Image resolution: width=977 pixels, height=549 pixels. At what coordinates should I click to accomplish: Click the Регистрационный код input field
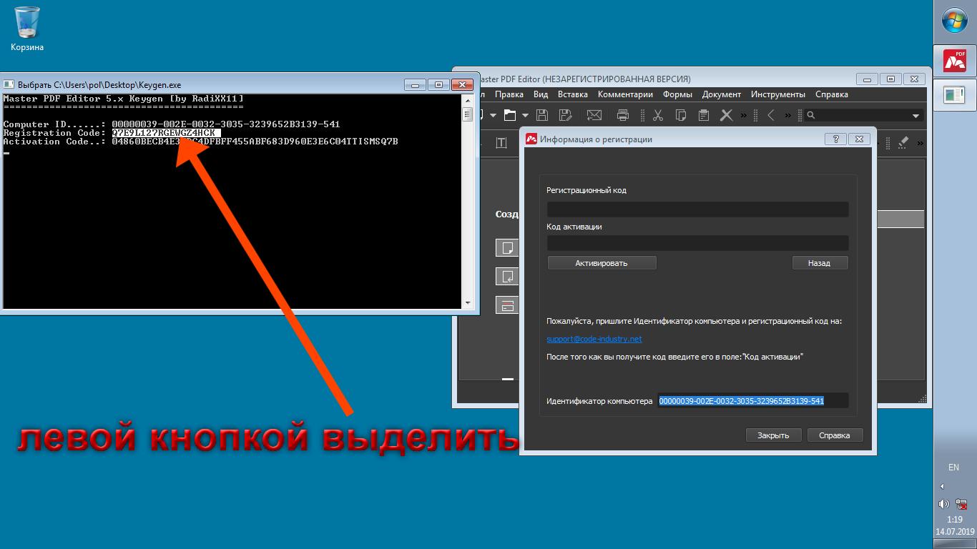[x=698, y=209]
